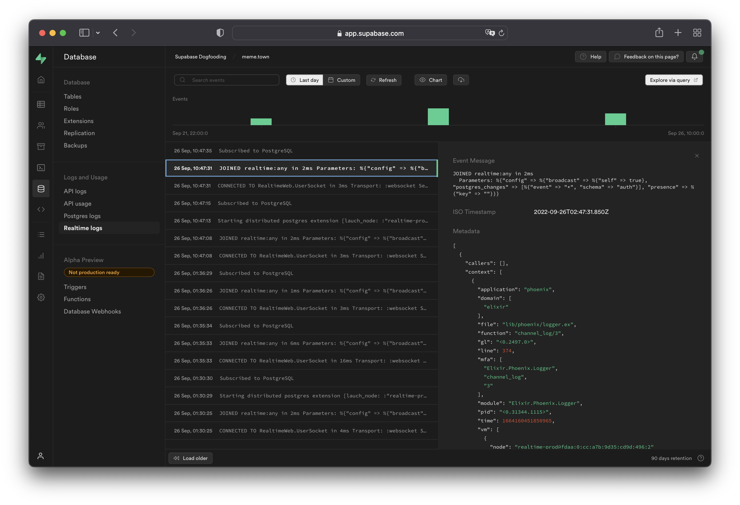
Task: Toggle the Chart visibility button
Action: [x=431, y=80]
